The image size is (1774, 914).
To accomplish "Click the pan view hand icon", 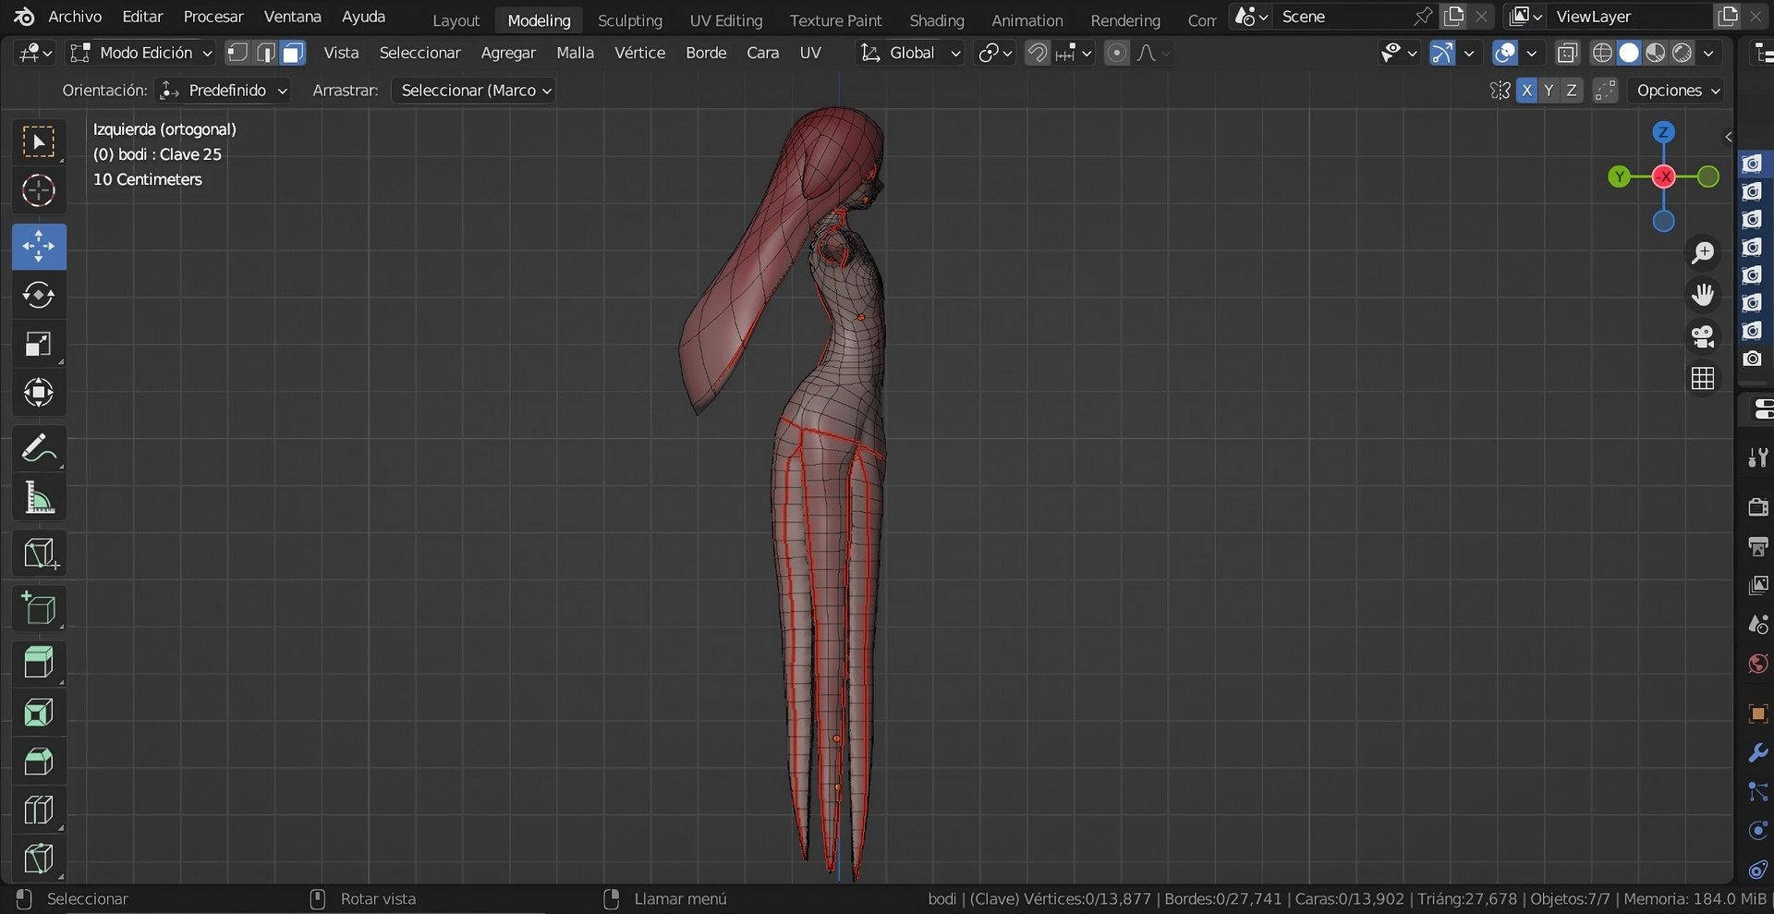I will [x=1703, y=295].
